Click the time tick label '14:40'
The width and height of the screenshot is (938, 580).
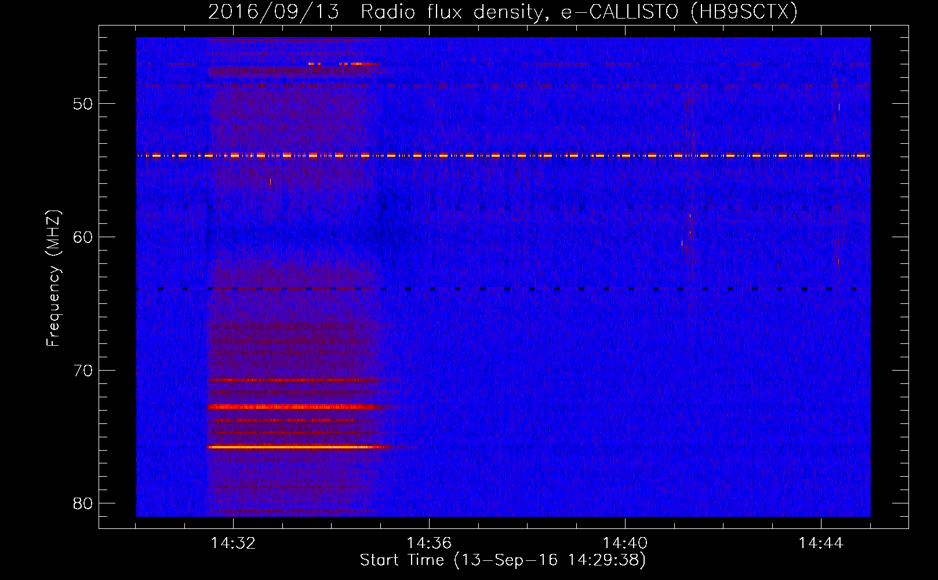[x=625, y=543]
